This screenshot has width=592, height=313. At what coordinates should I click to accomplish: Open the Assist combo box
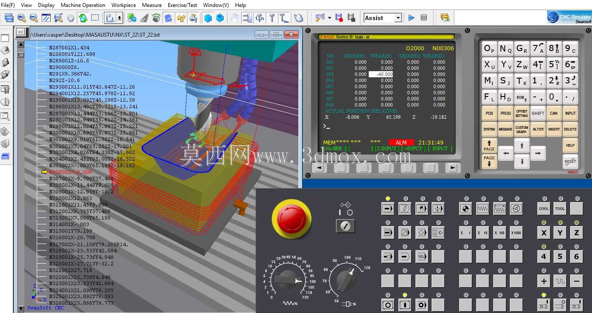tap(383, 18)
